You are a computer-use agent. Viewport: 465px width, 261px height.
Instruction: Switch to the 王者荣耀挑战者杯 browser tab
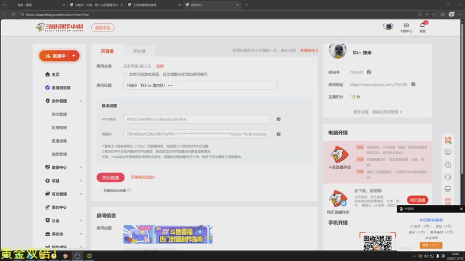(x=154, y=5)
